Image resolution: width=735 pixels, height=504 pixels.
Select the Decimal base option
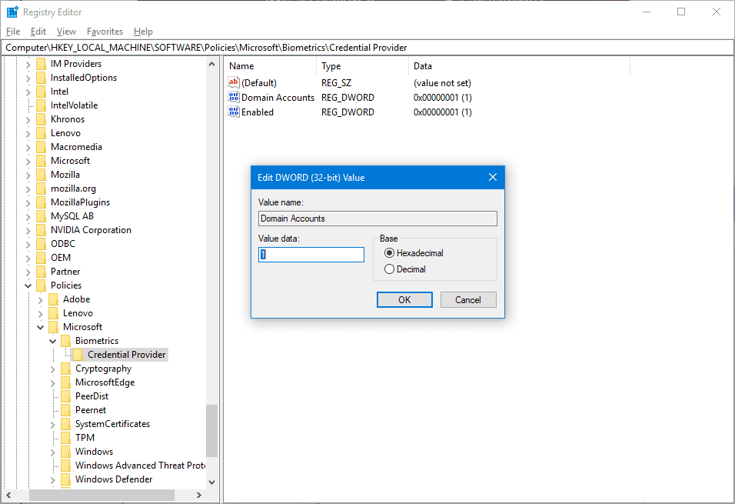tap(389, 269)
